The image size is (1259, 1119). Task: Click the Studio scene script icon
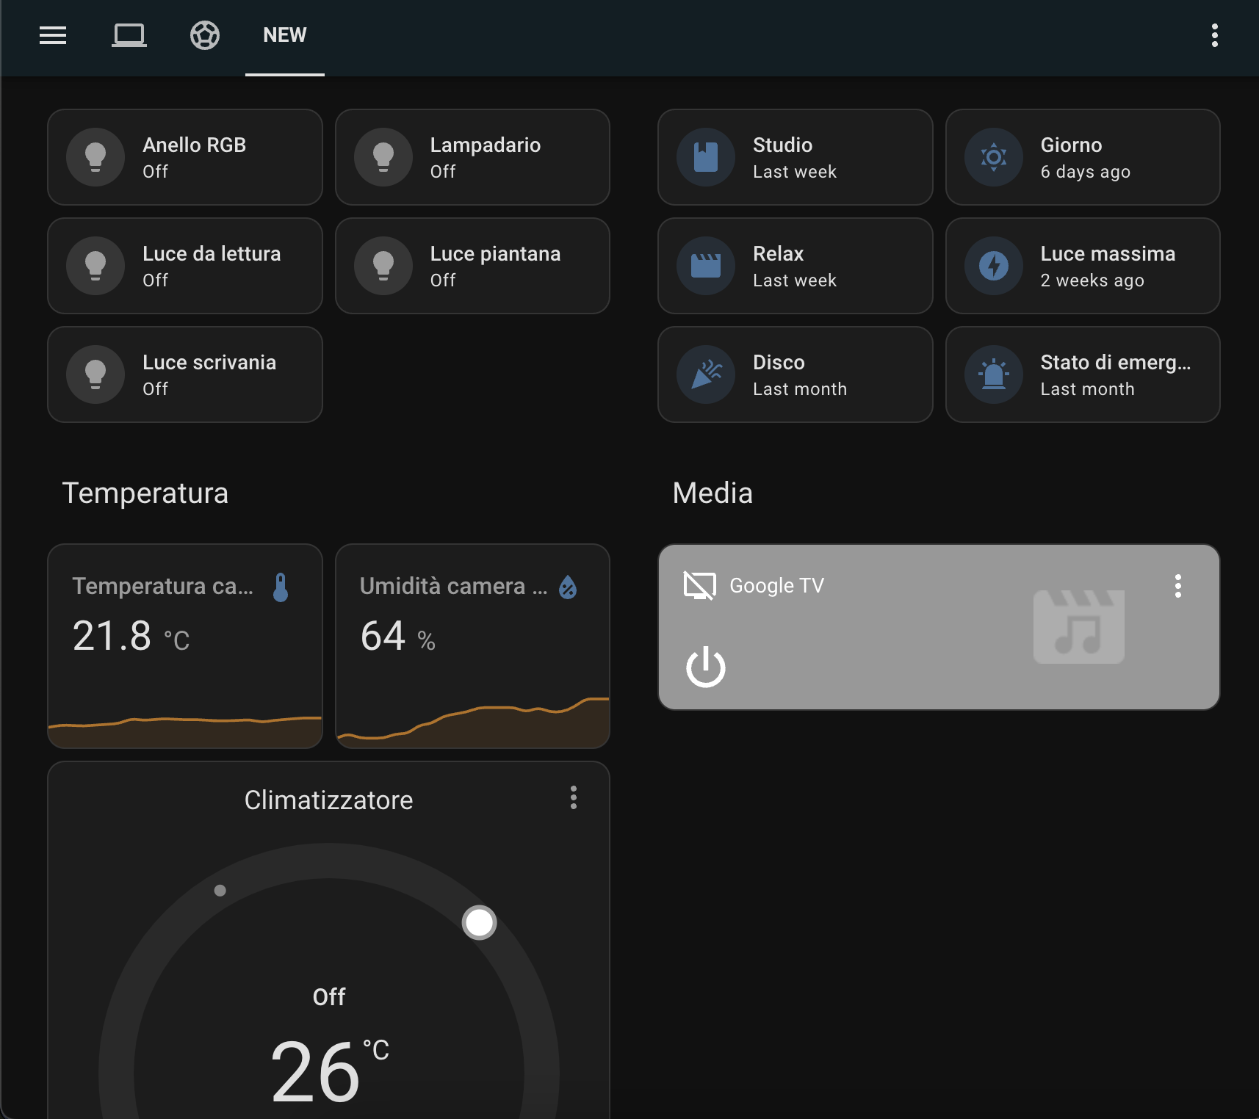(x=704, y=156)
